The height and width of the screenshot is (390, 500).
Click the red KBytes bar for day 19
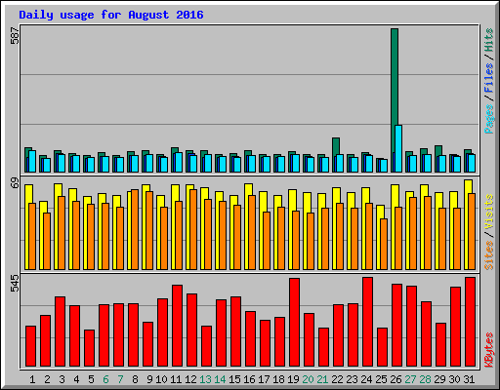[294, 322]
